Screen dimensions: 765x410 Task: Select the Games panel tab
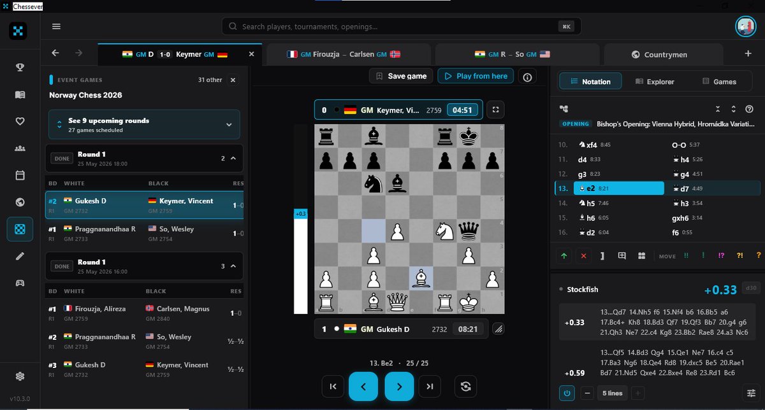[x=719, y=81]
